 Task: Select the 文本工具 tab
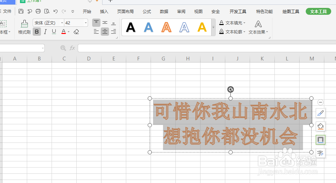(x=318, y=12)
